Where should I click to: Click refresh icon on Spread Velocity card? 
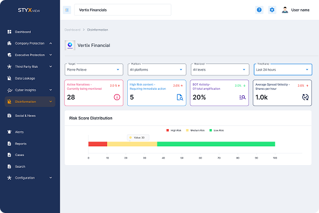point(305,97)
